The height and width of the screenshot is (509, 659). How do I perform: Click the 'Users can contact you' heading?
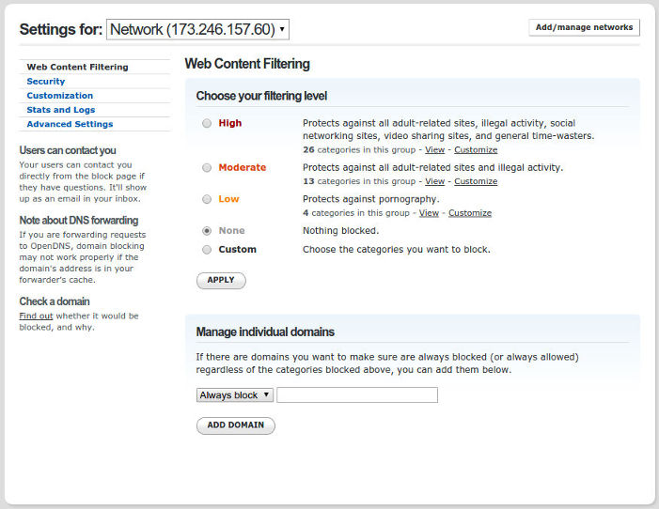pos(68,150)
